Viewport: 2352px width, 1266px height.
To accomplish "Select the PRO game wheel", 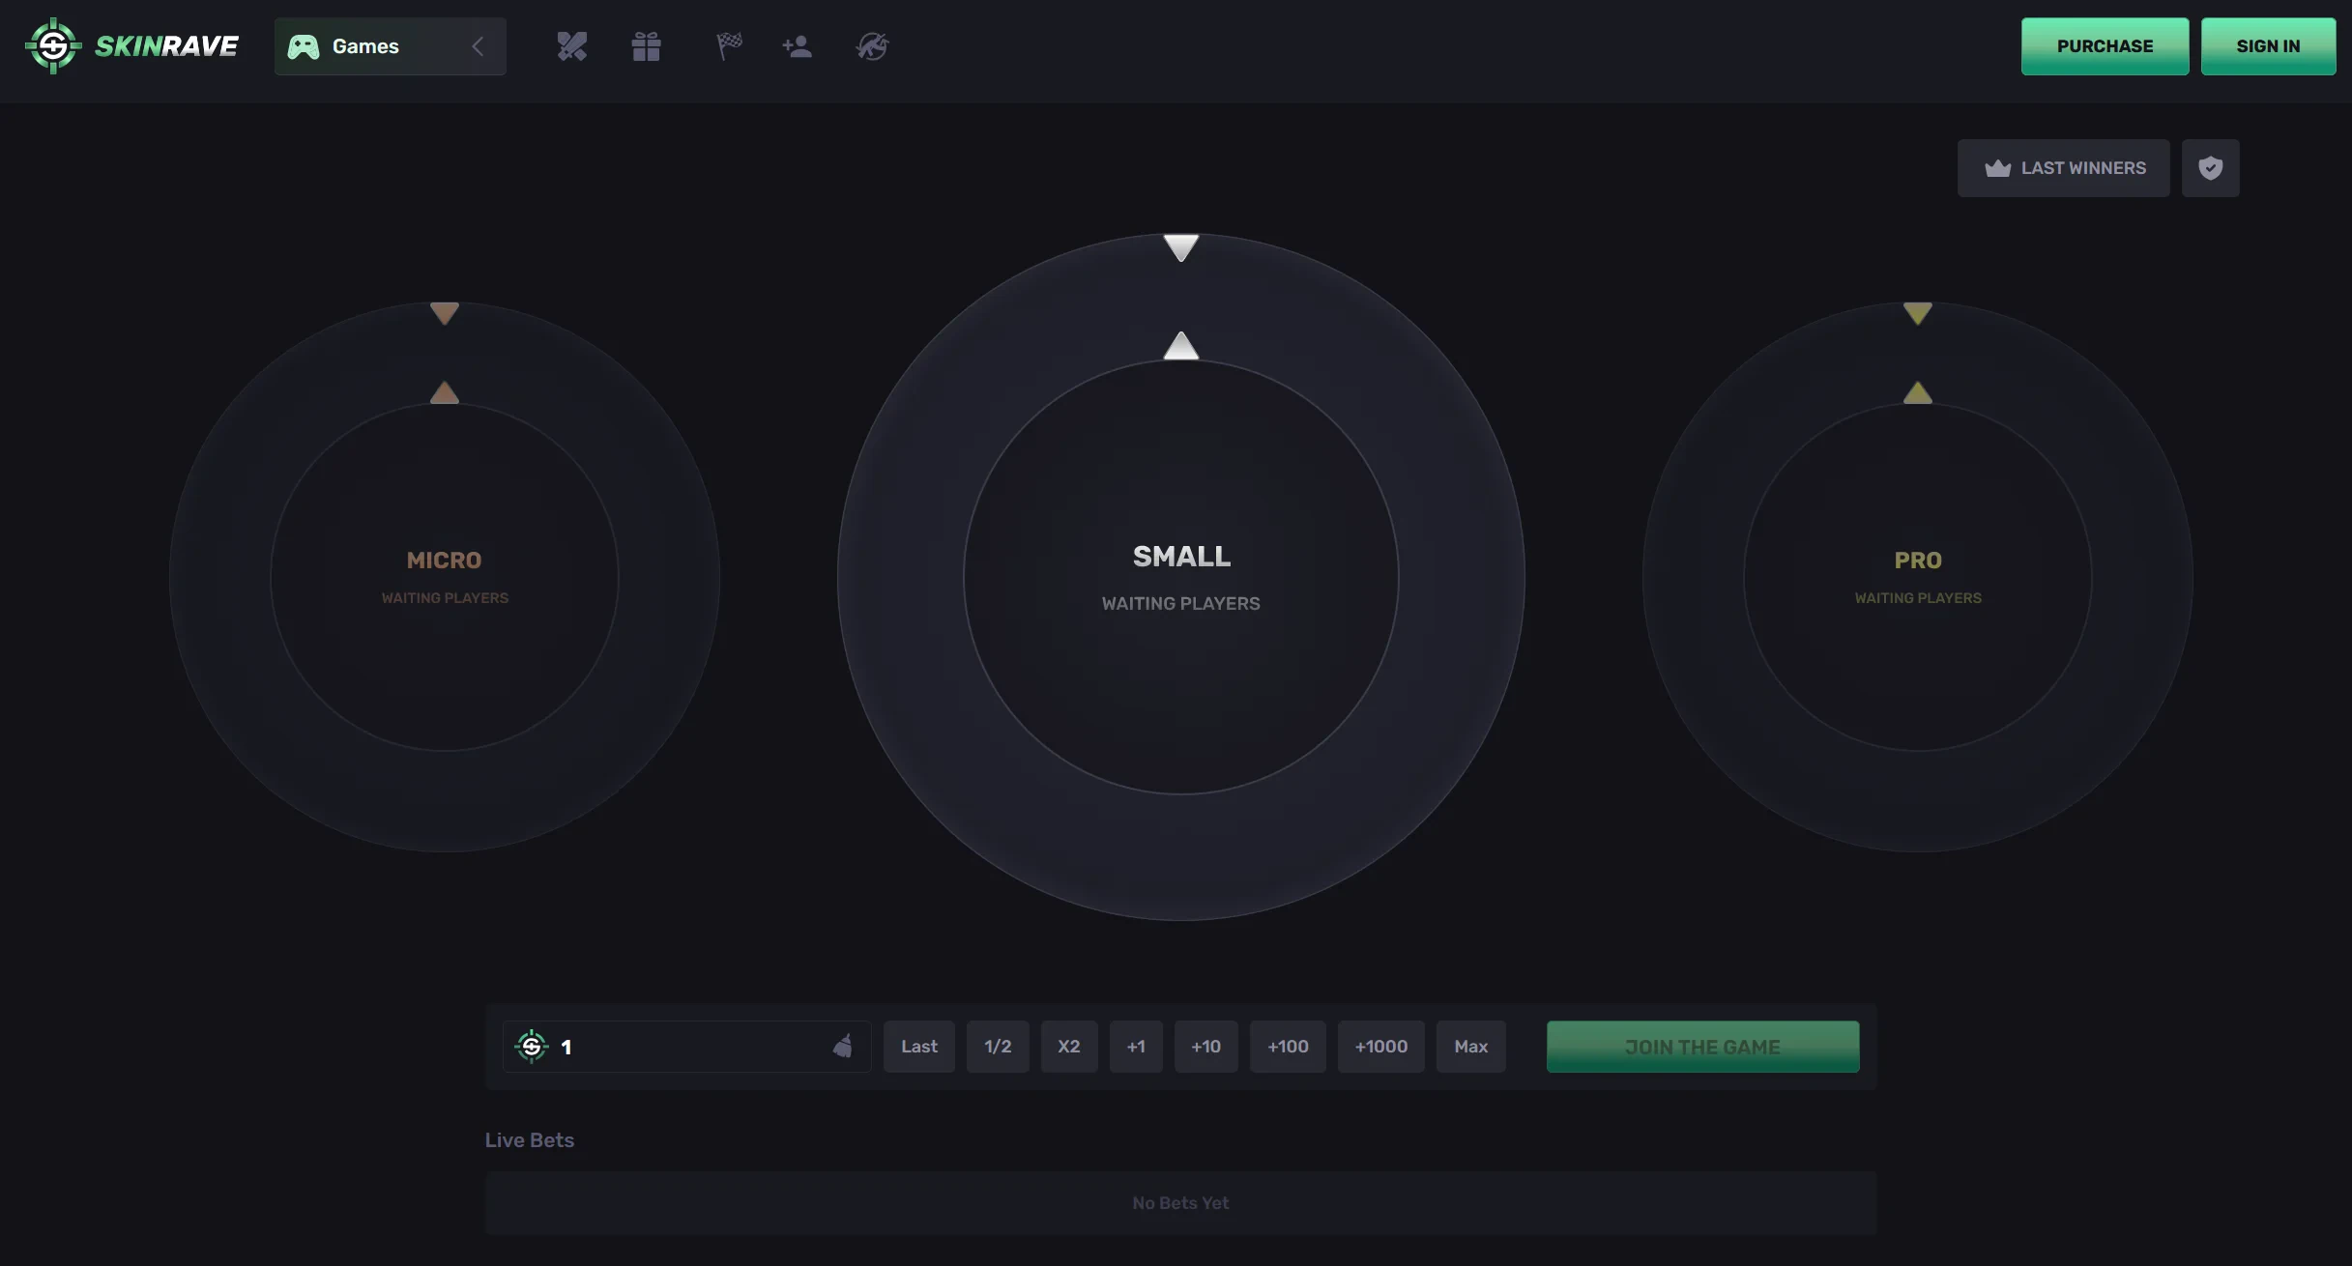I will pyautogui.click(x=1917, y=577).
